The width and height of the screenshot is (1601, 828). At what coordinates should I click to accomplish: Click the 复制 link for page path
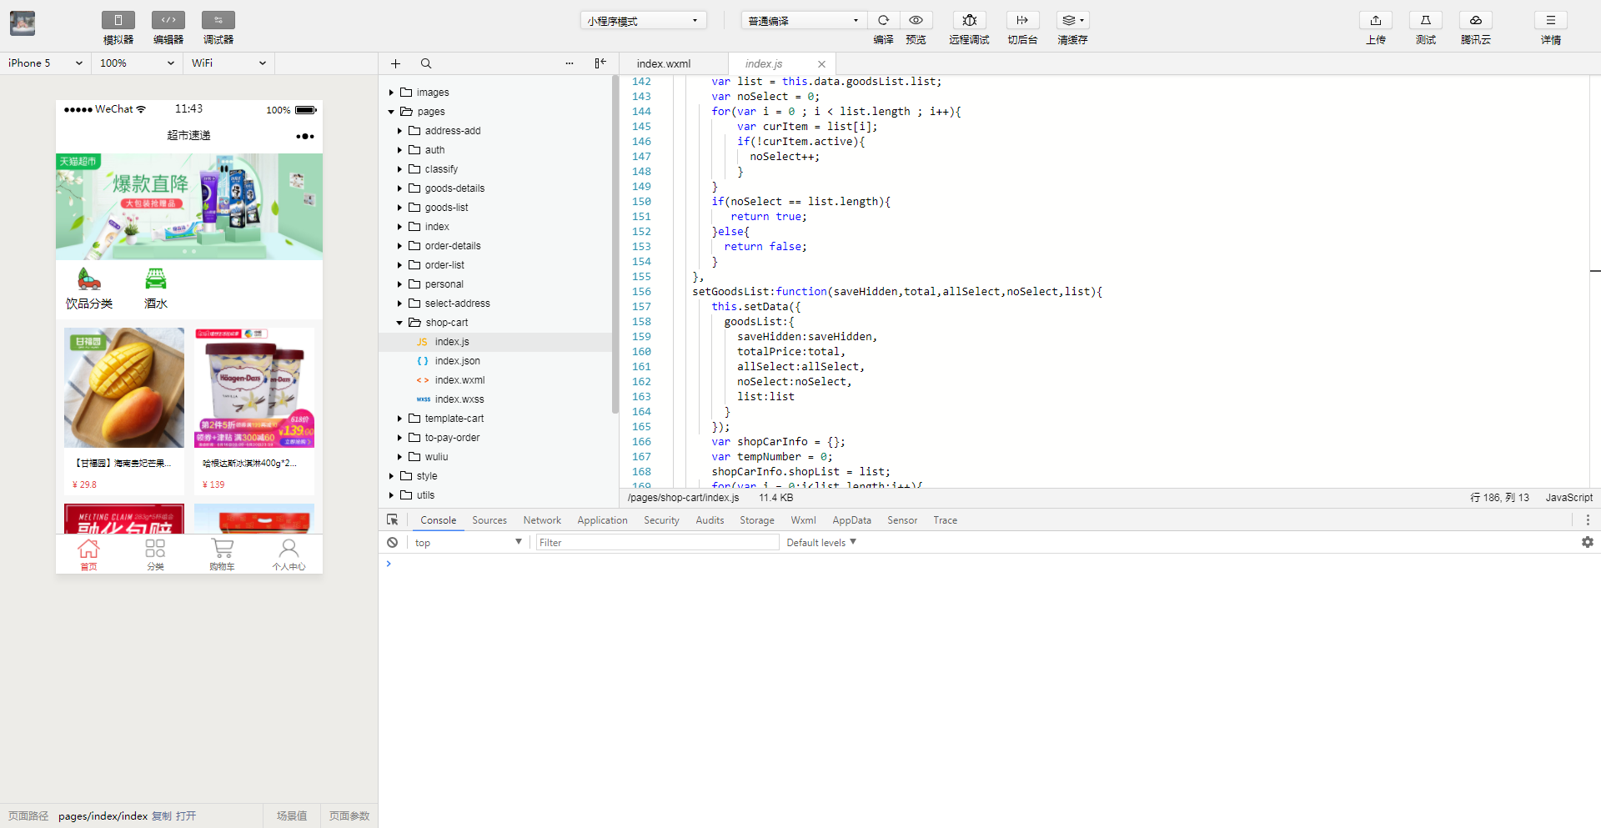coord(161,816)
